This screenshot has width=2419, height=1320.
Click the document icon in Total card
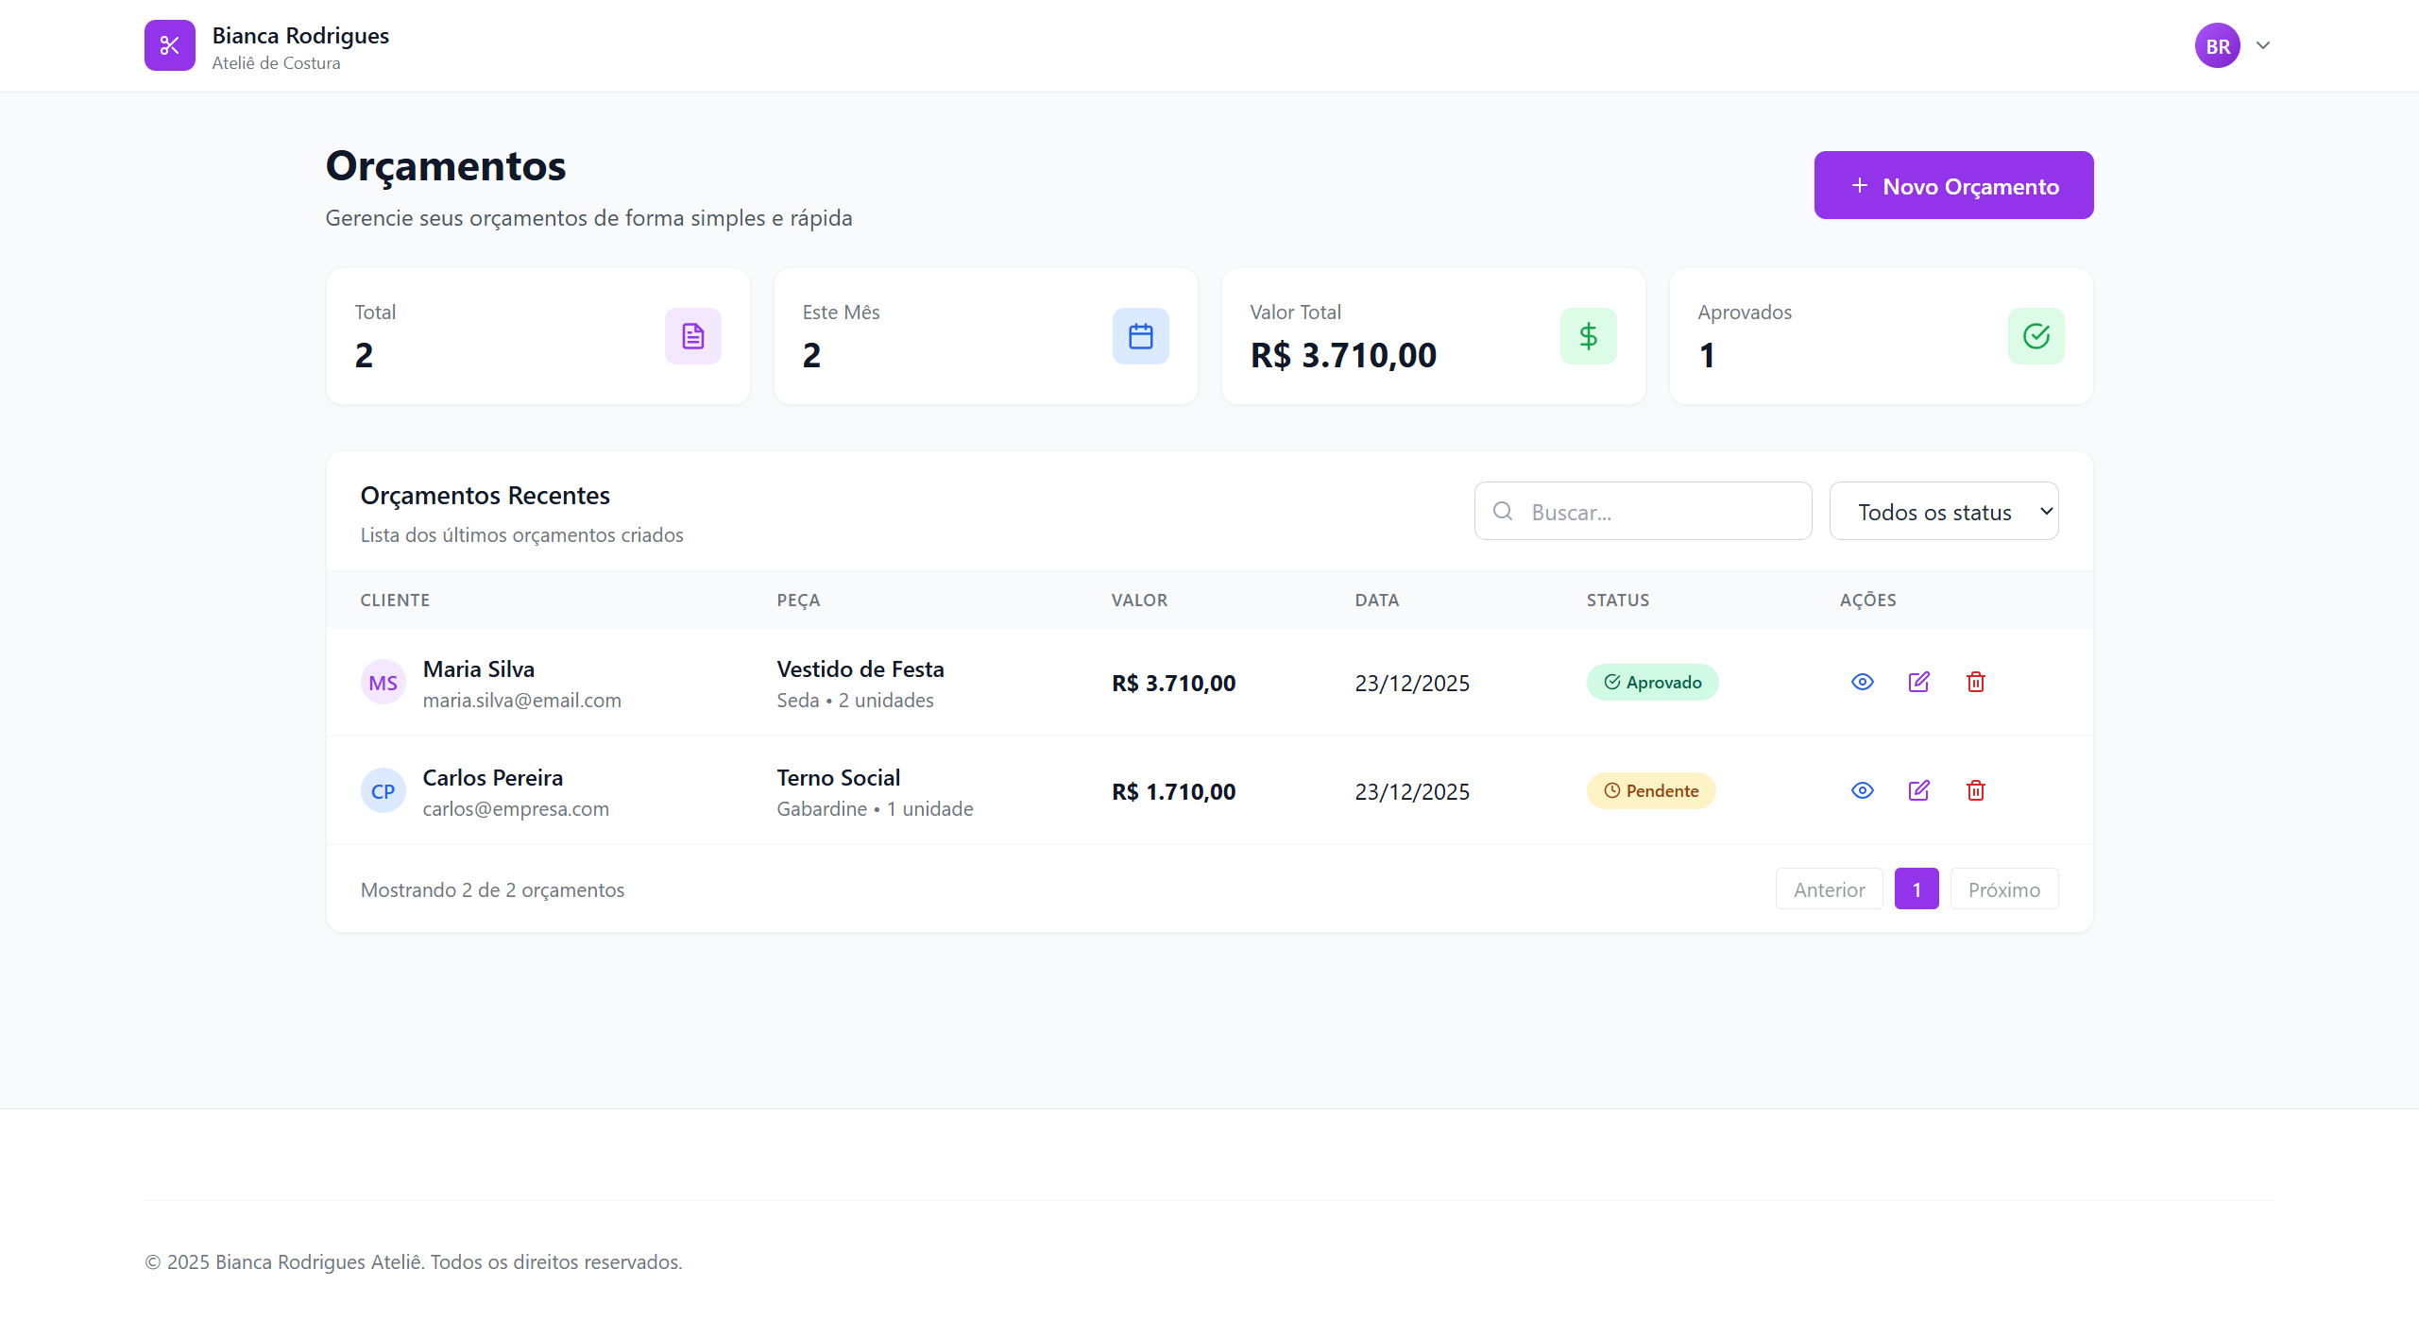point(692,336)
